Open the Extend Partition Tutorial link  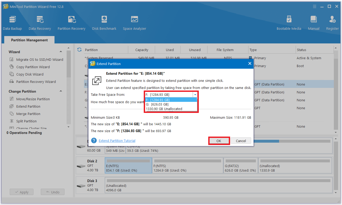117,141
